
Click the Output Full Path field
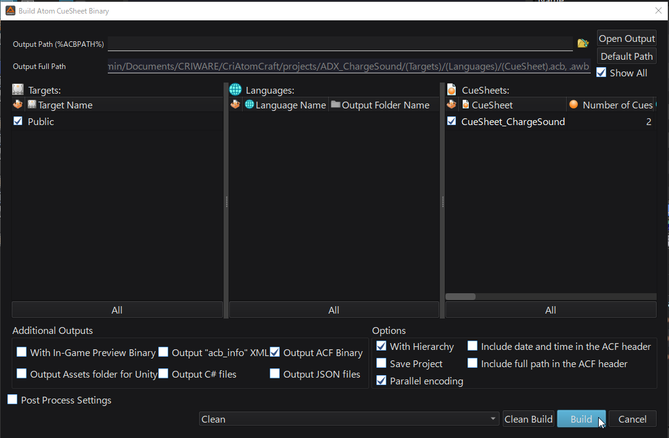pyautogui.click(x=349, y=66)
